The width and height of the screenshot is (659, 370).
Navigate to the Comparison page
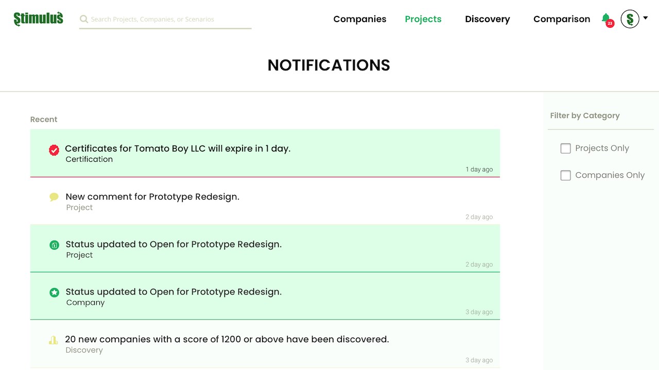click(561, 19)
